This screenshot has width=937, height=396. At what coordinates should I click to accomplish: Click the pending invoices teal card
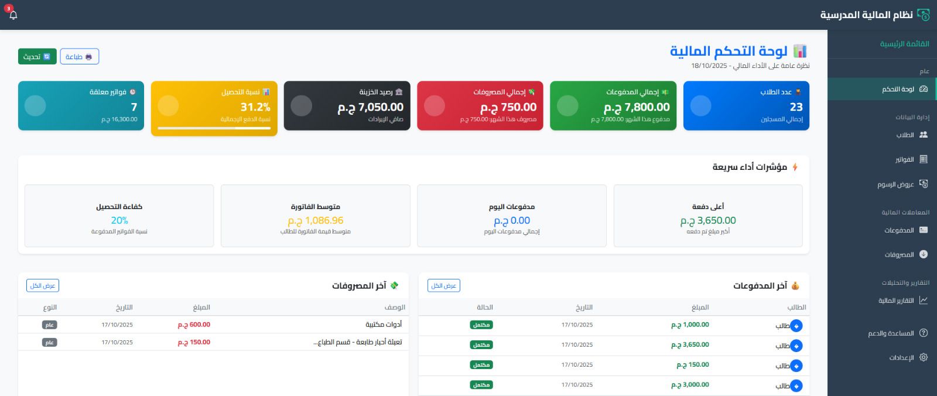pos(81,106)
